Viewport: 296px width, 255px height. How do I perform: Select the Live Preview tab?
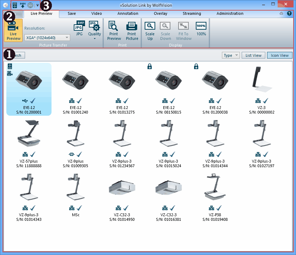41,14
